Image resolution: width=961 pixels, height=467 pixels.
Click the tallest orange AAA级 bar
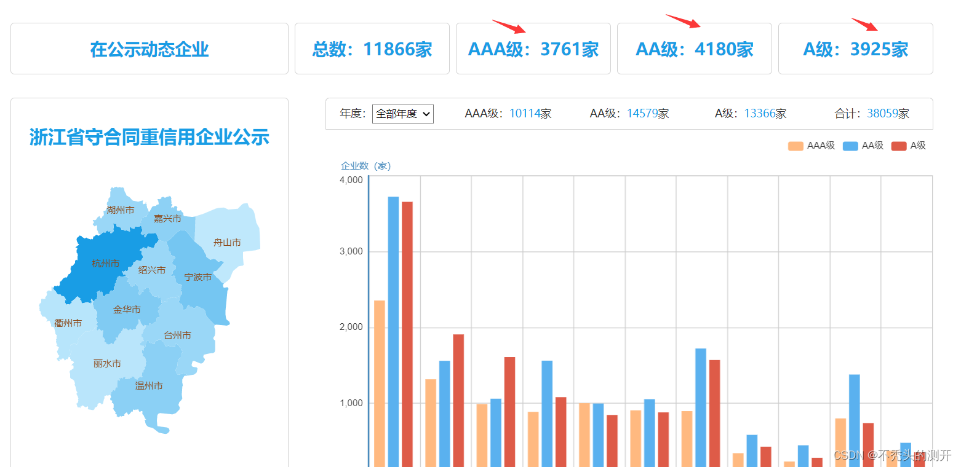coord(380,383)
